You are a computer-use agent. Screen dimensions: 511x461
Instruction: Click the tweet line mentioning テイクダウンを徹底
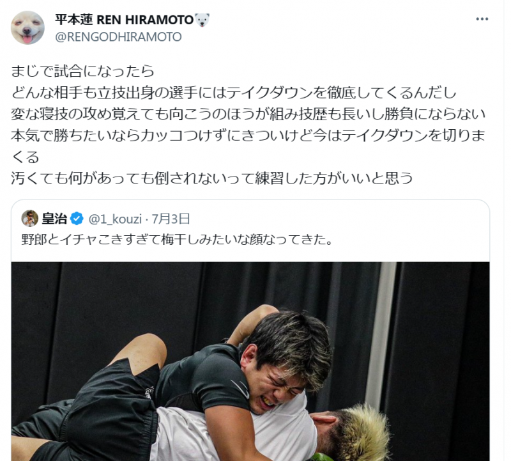coord(234,93)
